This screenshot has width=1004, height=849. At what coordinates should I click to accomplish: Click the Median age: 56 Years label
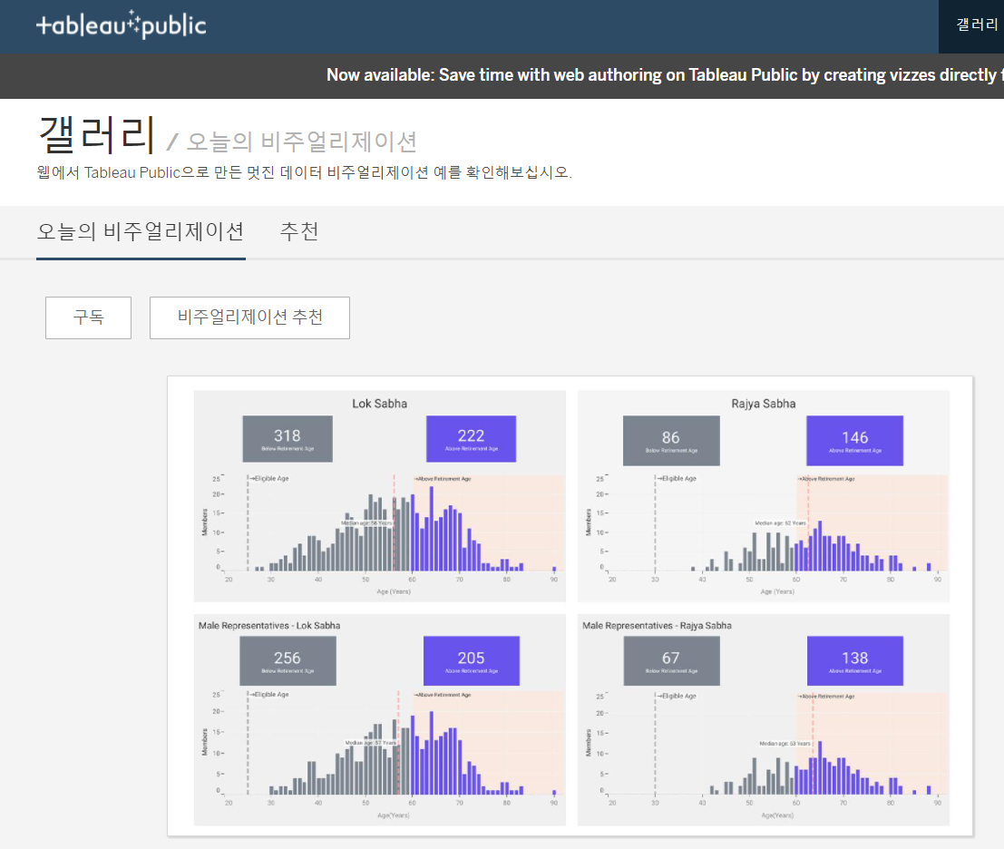[366, 523]
